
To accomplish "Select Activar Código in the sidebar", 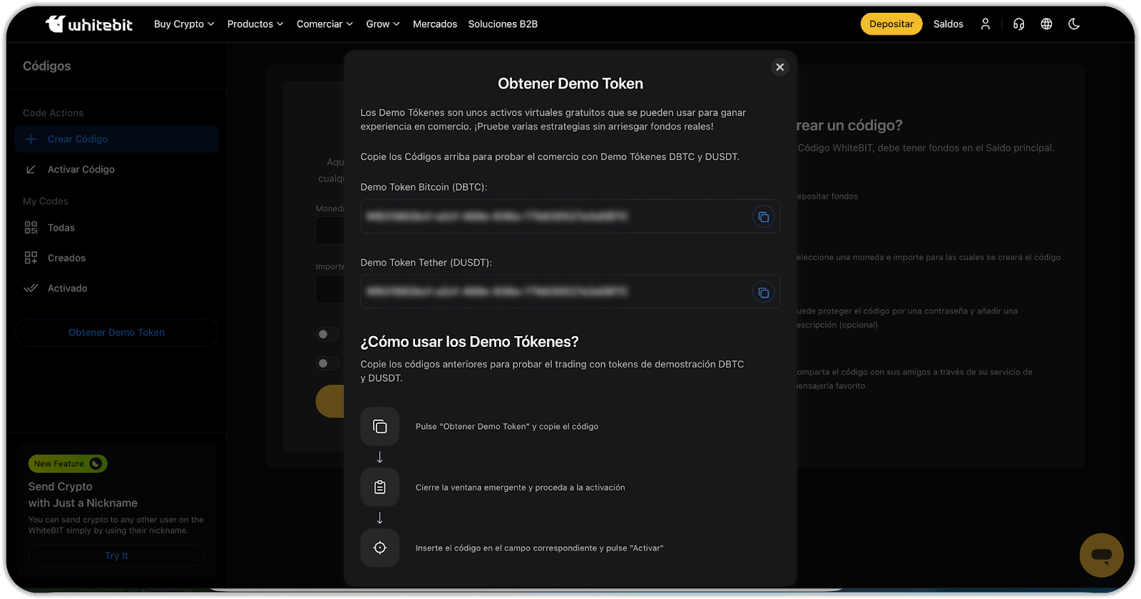I will click(x=81, y=170).
